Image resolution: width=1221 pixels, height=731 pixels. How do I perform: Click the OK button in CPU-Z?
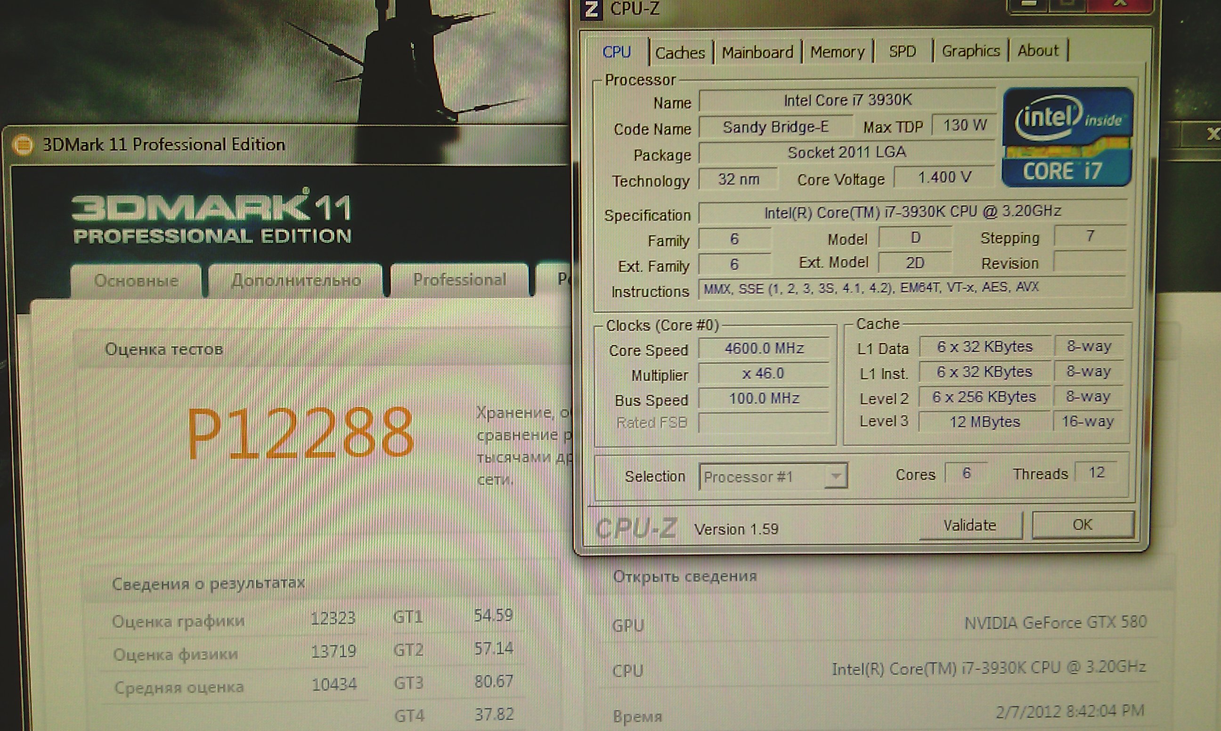pyautogui.click(x=1083, y=524)
